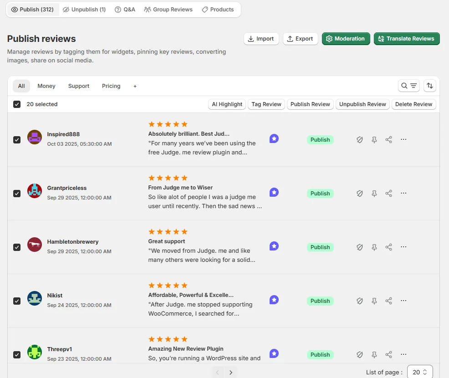Open the Import dialog
449x378 pixels.
pos(261,39)
